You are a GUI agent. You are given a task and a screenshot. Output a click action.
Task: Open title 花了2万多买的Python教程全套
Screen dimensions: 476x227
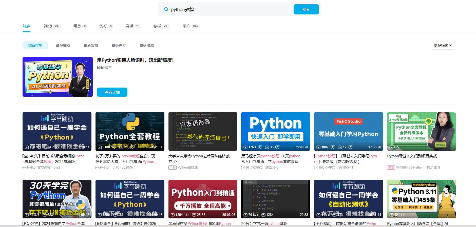click(x=127, y=159)
